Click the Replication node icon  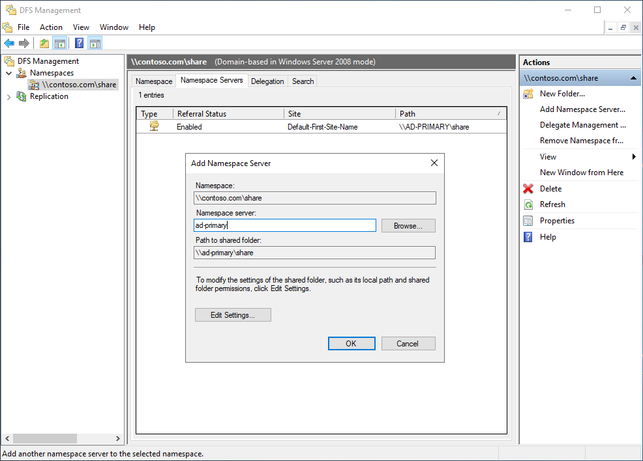(x=22, y=96)
